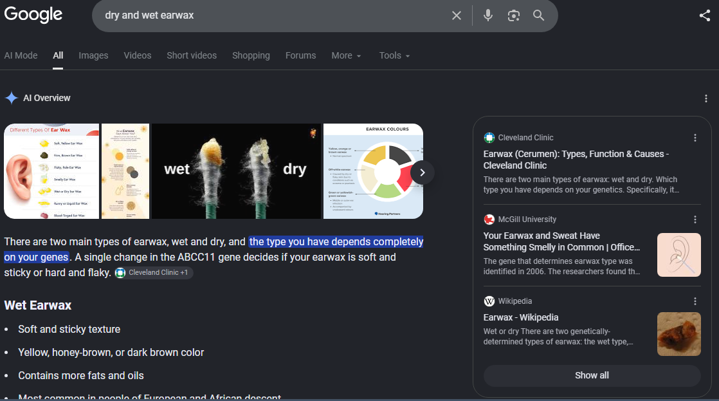Image resolution: width=719 pixels, height=401 pixels.
Task: Open wet and dry swab image
Action: tap(236, 171)
